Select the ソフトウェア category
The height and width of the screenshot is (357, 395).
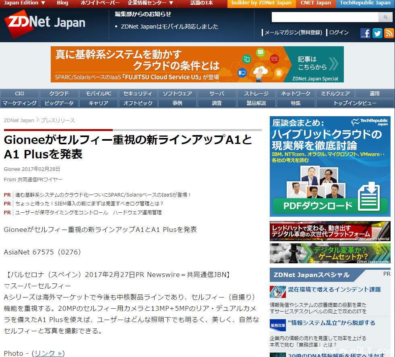177,94
